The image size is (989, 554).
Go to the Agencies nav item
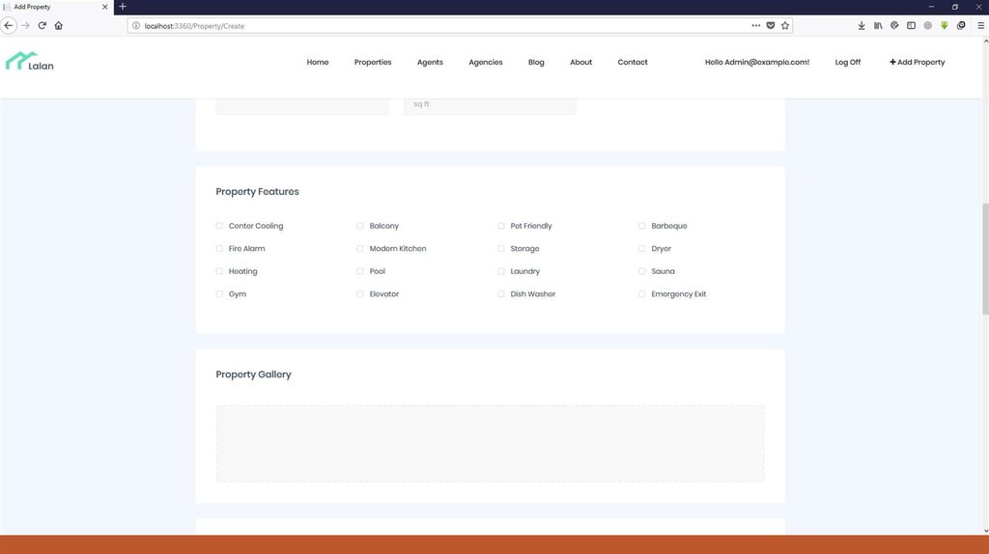[485, 62]
